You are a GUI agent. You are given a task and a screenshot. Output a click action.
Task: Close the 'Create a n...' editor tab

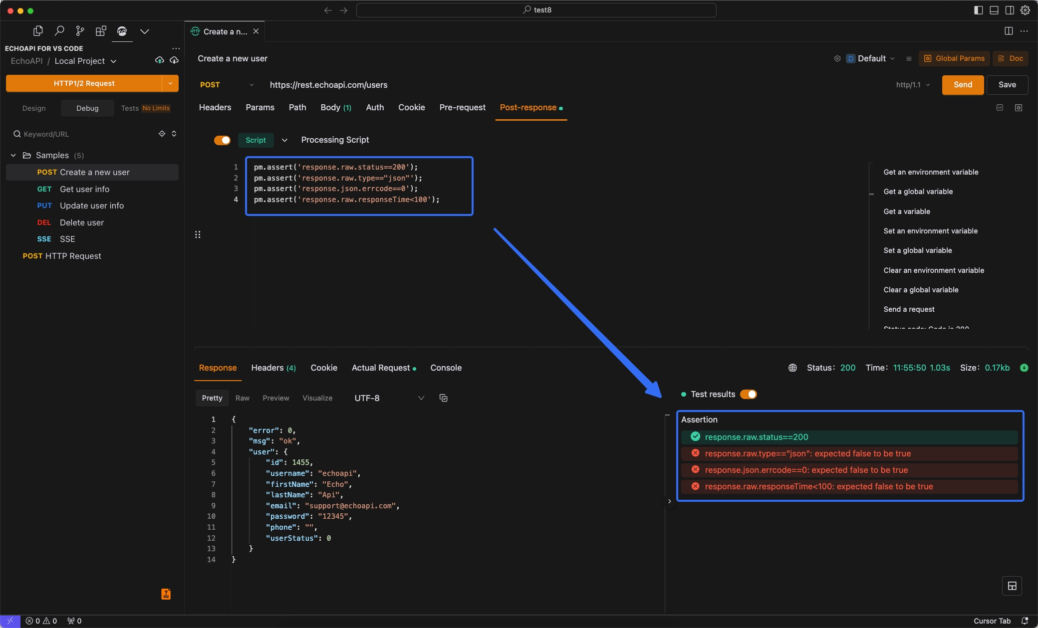tap(256, 31)
